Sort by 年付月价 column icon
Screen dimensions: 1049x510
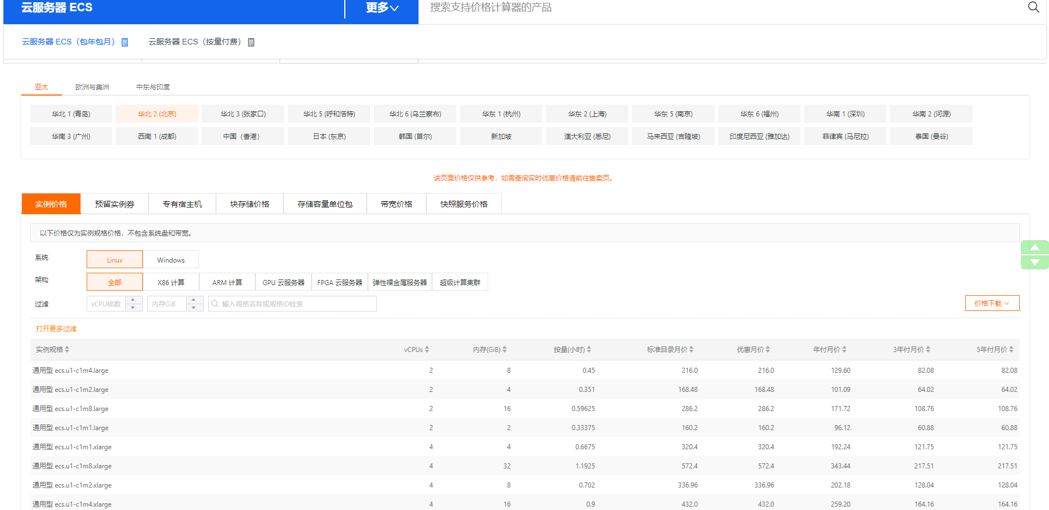point(844,349)
